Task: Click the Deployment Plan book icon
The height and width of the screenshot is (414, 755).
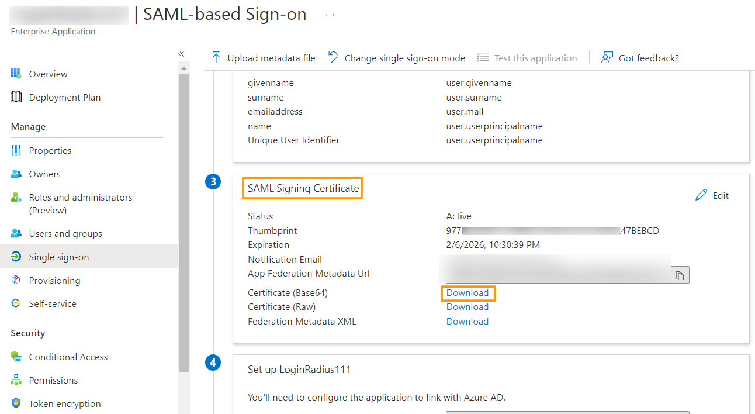Action: click(16, 97)
